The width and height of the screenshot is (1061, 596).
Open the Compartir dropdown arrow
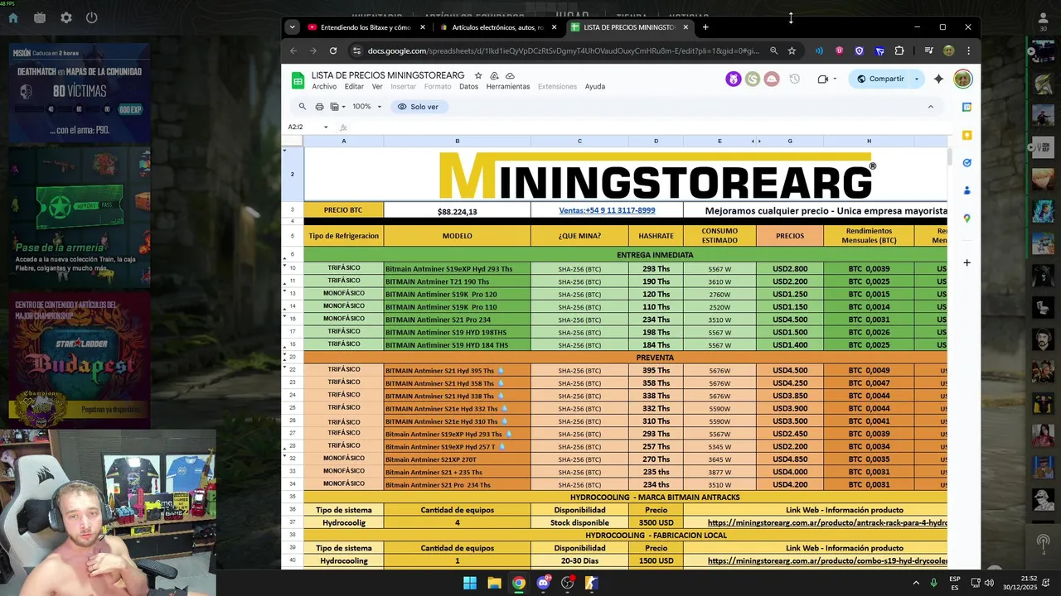pyautogui.click(x=917, y=79)
